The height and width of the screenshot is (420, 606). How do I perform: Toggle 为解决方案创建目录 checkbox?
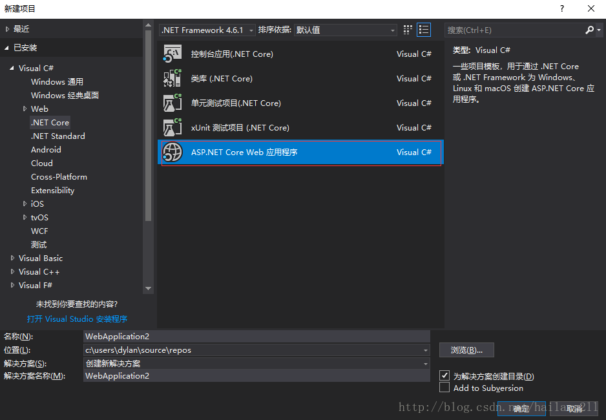444,375
